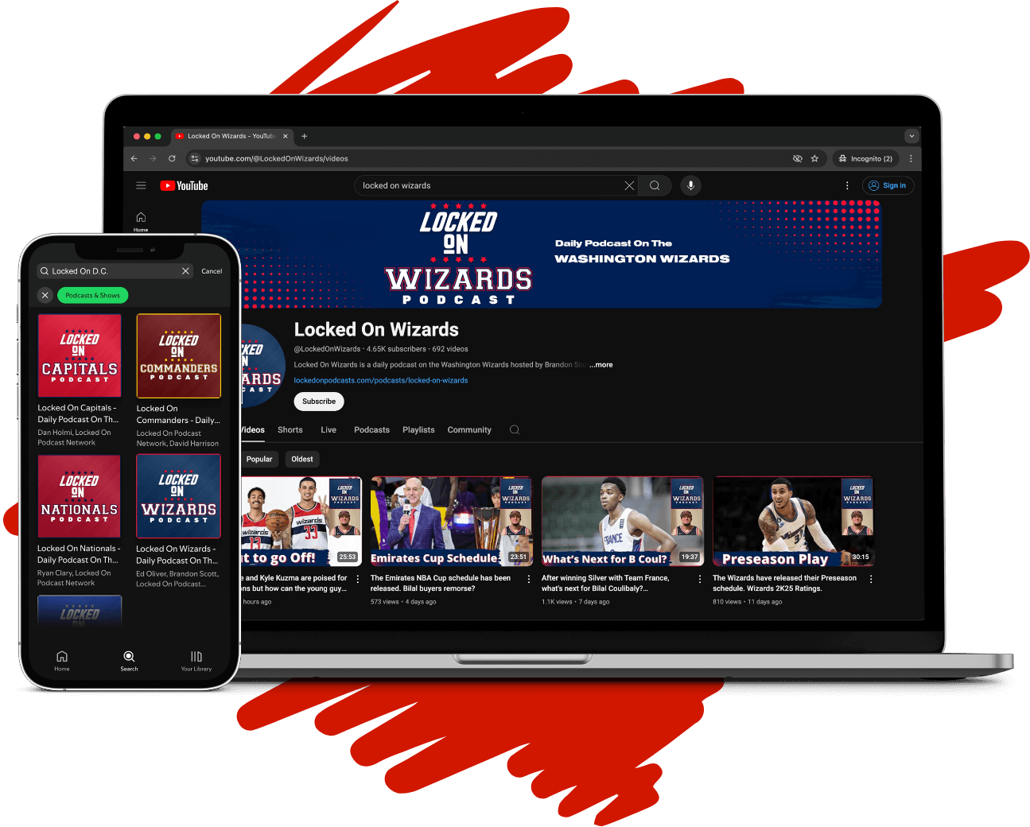This screenshot has height=827, width=1030.
Task: Click the @LockedOnWizards handle
Action: 327,349
